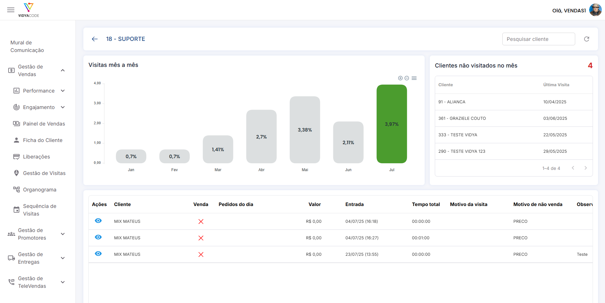
Task: Open the chart options menu icon
Action: click(414, 78)
